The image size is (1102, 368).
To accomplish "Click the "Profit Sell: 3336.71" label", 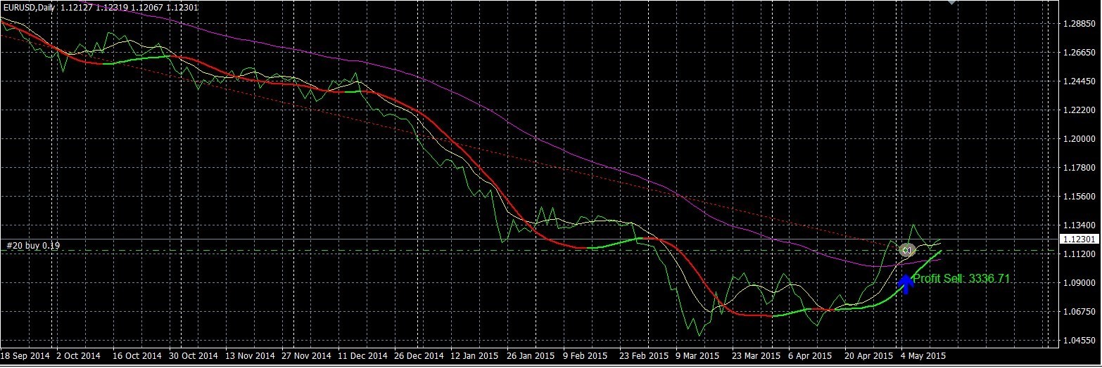I will coord(961,279).
